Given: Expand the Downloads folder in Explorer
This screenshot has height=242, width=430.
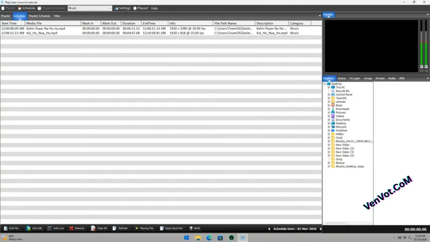Looking at the screenshot, I should pos(329,109).
